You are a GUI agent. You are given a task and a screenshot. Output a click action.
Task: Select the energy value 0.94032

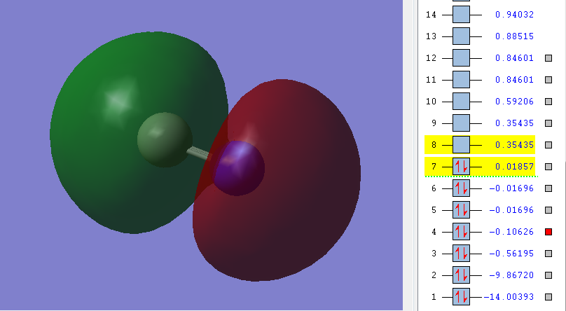coord(514,15)
